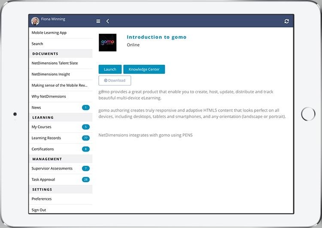
Task: Click the News count badge
Action: pyautogui.click(x=86, y=107)
